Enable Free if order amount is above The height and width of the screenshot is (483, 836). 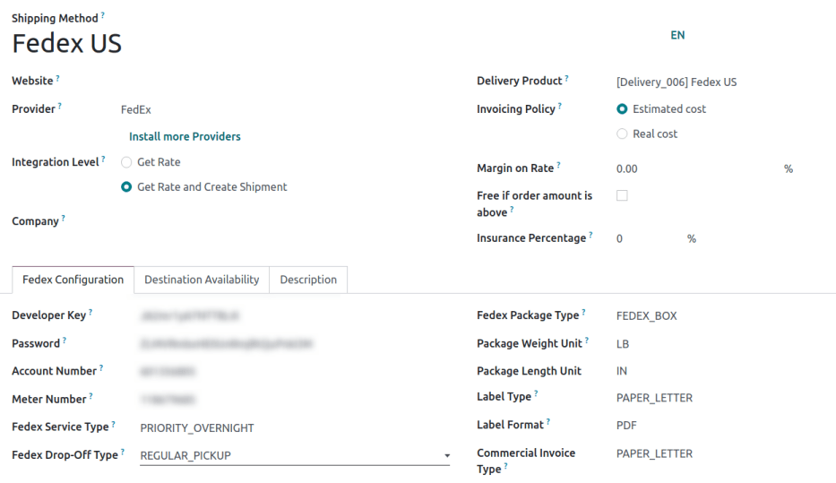coord(622,194)
